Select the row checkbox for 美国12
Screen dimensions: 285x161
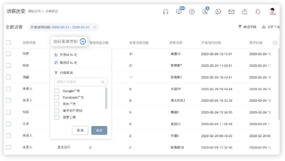click(8, 124)
